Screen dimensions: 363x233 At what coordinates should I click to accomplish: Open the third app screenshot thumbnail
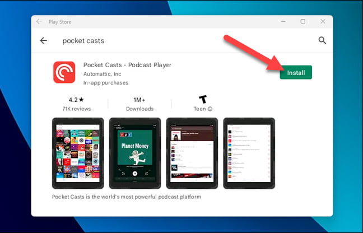point(192,153)
